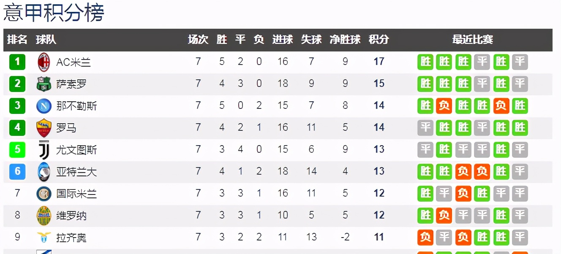561x254 pixels.
Task: Open the 尤文图斯 team link
Action: (76, 150)
